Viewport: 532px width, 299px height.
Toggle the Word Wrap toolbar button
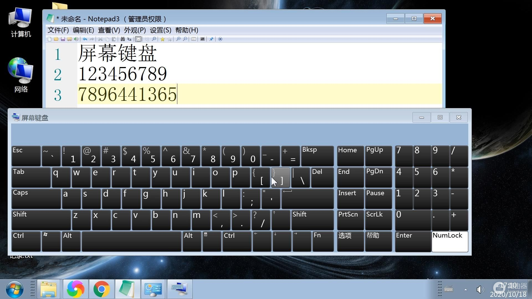click(x=139, y=39)
